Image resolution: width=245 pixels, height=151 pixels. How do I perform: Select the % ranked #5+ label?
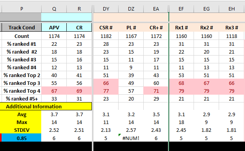(x=22, y=99)
